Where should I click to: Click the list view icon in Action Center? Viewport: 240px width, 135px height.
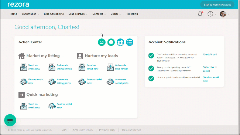click(130, 42)
